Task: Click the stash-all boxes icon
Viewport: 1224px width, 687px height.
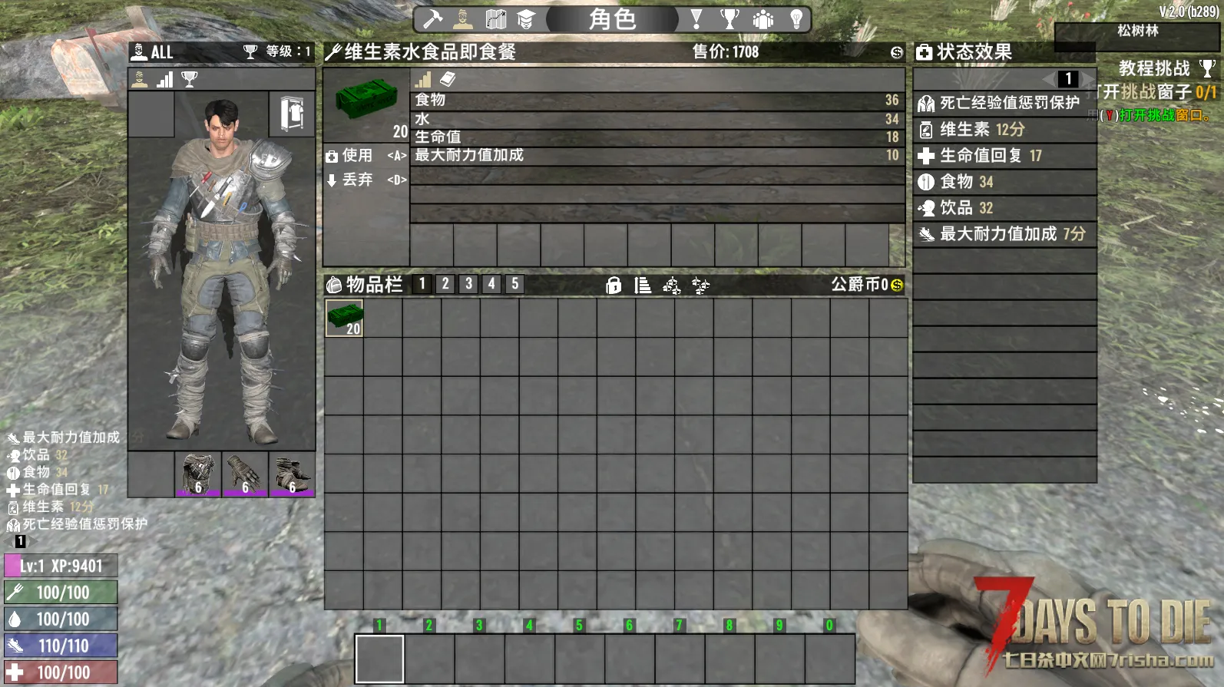Action: pyautogui.click(x=672, y=286)
